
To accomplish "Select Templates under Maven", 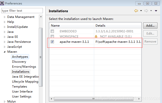I will coord(20,87).
